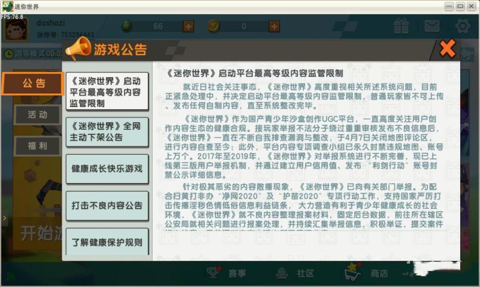Viewport: 480px width, 287px height.
Task: Open the 全网主动下架公告 announcement
Action: pos(107,132)
